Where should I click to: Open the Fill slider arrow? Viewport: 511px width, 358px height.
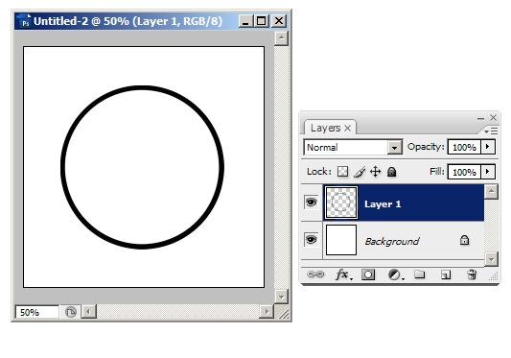tap(488, 172)
